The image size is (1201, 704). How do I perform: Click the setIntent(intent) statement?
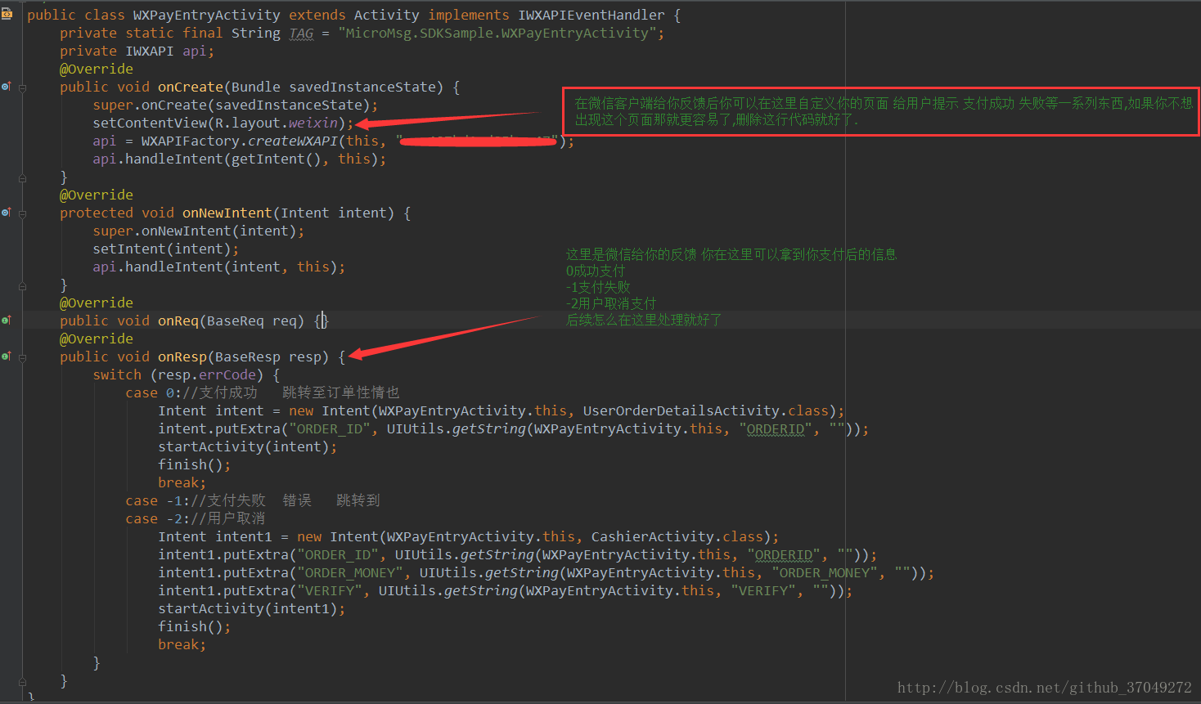(165, 249)
